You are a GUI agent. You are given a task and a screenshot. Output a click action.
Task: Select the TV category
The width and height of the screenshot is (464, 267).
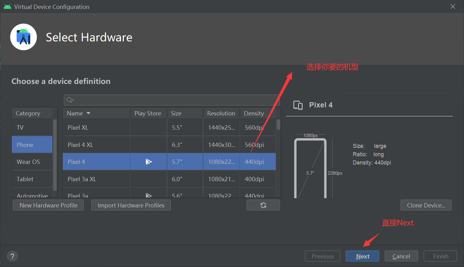pyautogui.click(x=32, y=127)
